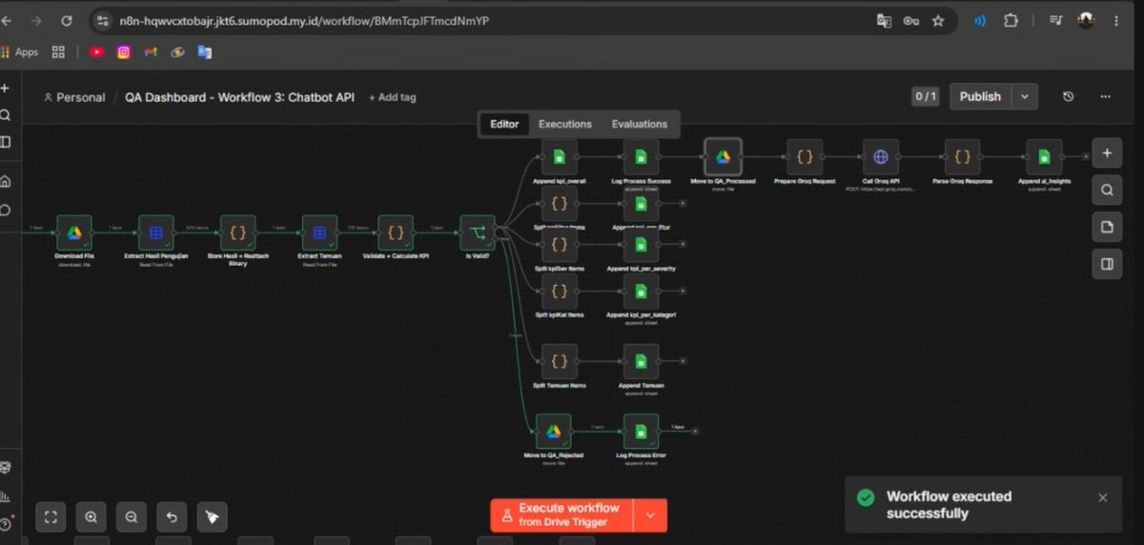Select the Split Temuan Items node

click(x=560, y=361)
